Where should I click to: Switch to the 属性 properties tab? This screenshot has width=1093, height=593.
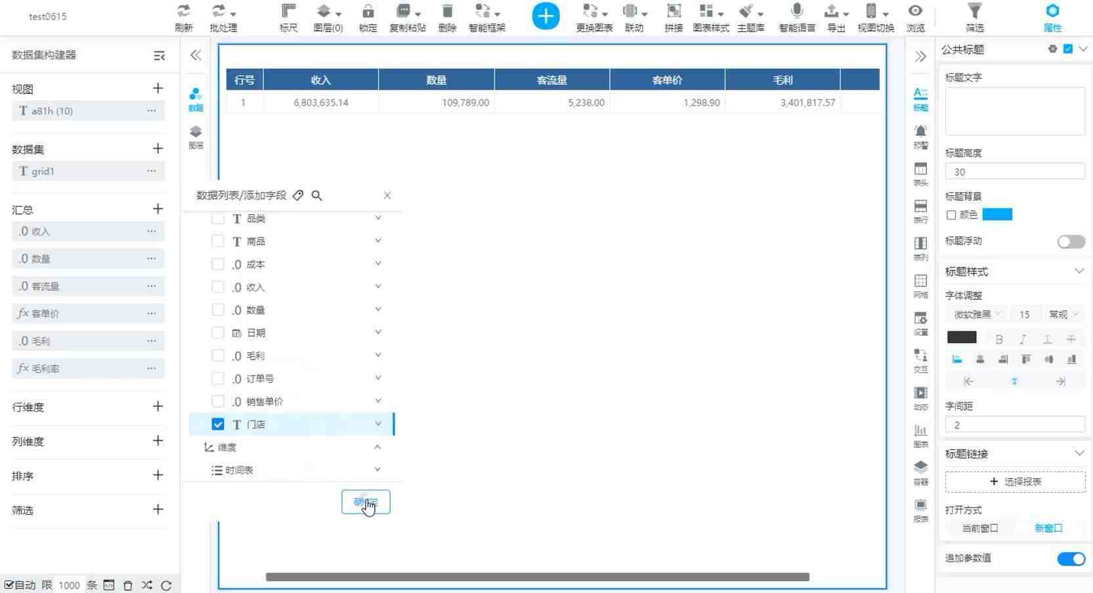click(1052, 18)
